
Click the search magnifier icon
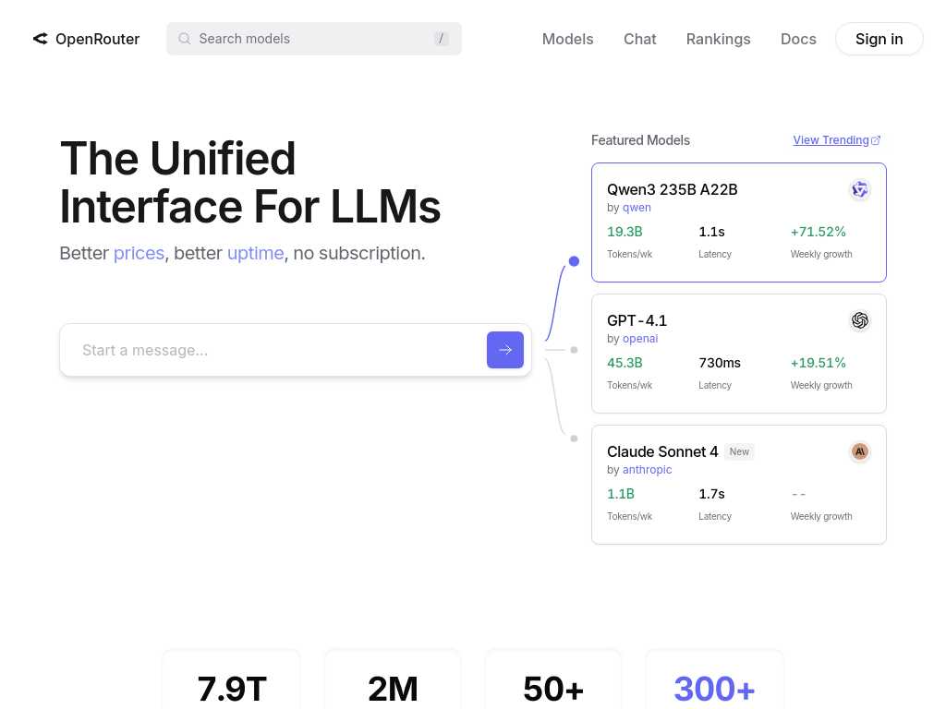(x=185, y=39)
